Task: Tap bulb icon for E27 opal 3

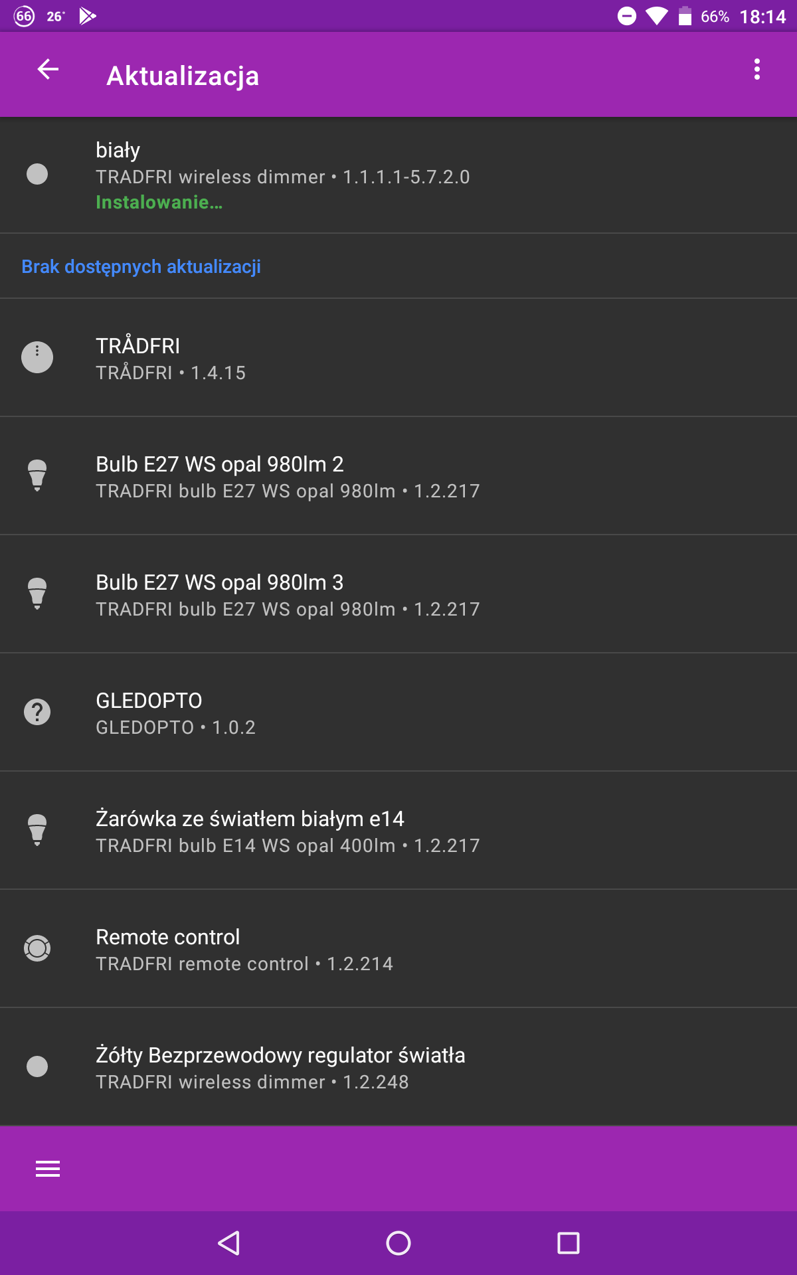Action: (x=37, y=594)
